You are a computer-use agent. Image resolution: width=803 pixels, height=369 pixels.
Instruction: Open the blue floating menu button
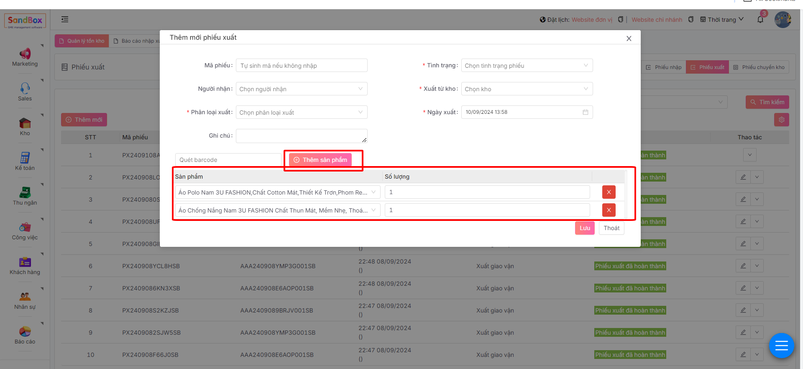pyautogui.click(x=781, y=346)
